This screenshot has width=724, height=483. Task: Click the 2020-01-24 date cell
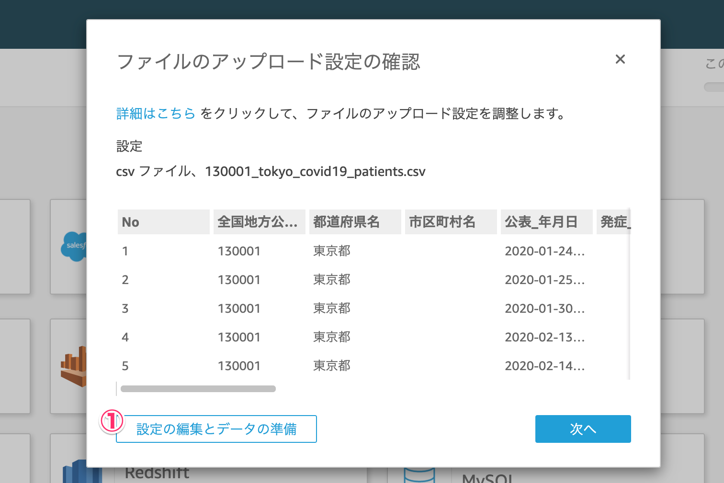(x=544, y=251)
